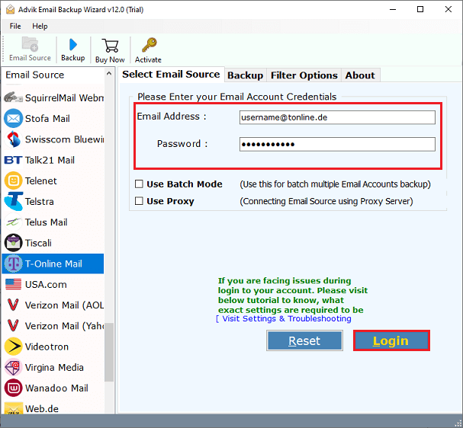Select USA.com label in source list
The image size is (463, 428).
click(x=46, y=285)
